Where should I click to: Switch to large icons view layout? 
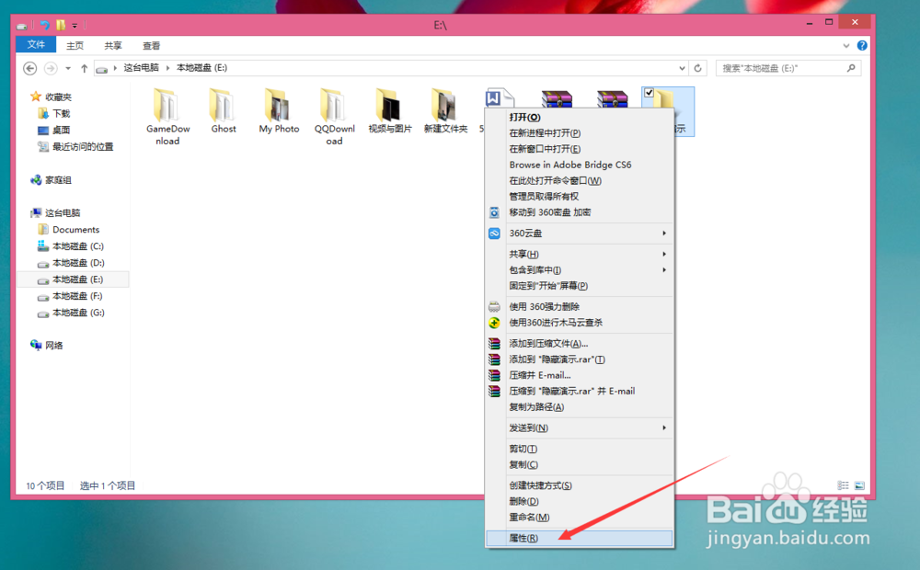coord(859,485)
